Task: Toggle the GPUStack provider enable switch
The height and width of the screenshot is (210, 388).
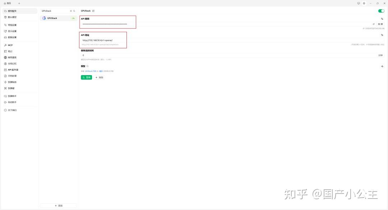Action: click(381, 11)
